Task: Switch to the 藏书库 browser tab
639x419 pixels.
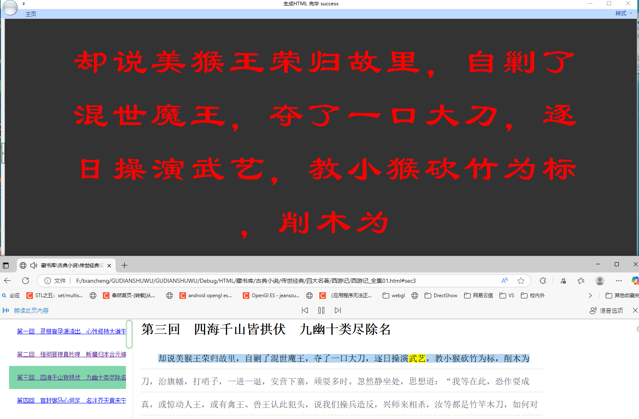Action: click(66, 265)
